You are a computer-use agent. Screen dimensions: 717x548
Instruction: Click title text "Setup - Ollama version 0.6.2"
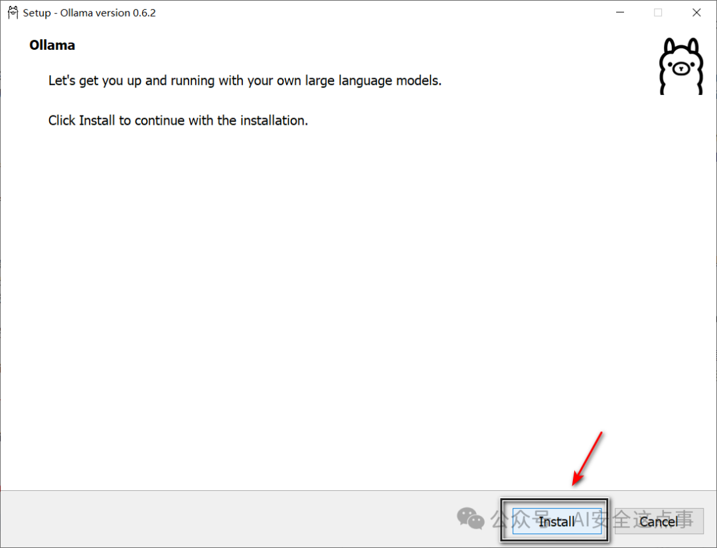coord(90,13)
